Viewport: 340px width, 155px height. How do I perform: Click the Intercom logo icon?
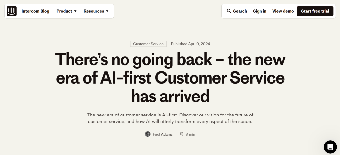pos(12,11)
